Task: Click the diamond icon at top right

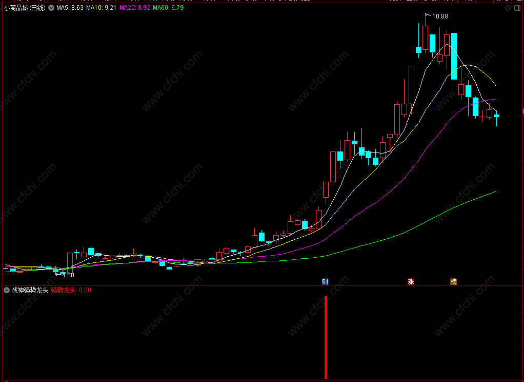Action: tap(508, 8)
